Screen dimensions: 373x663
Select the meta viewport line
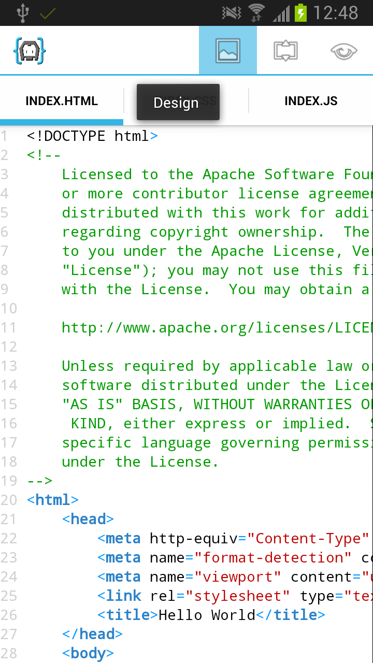coord(235,577)
